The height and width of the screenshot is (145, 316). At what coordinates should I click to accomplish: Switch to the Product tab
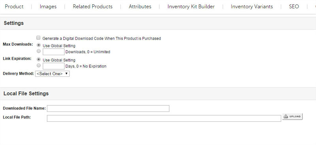tap(14, 7)
